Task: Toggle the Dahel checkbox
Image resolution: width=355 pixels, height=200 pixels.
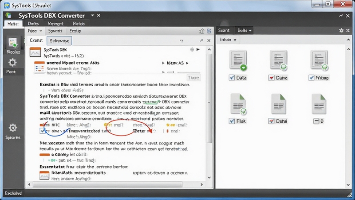Action: (271, 121)
